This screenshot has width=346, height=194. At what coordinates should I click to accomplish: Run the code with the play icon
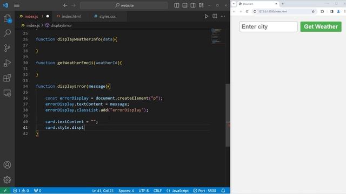coord(206,16)
